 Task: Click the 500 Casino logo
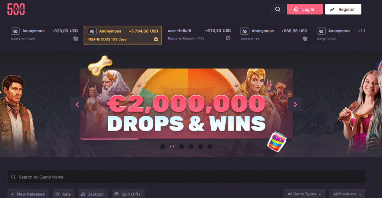[x=16, y=9]
